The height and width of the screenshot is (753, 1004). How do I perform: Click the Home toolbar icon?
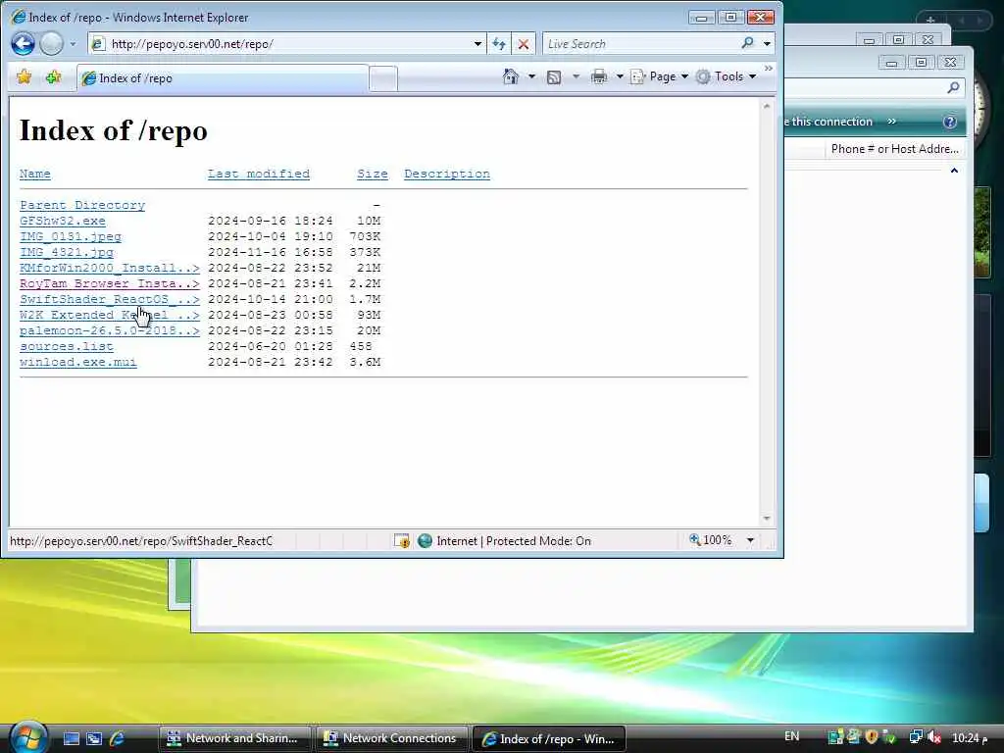tap(510, 76)
